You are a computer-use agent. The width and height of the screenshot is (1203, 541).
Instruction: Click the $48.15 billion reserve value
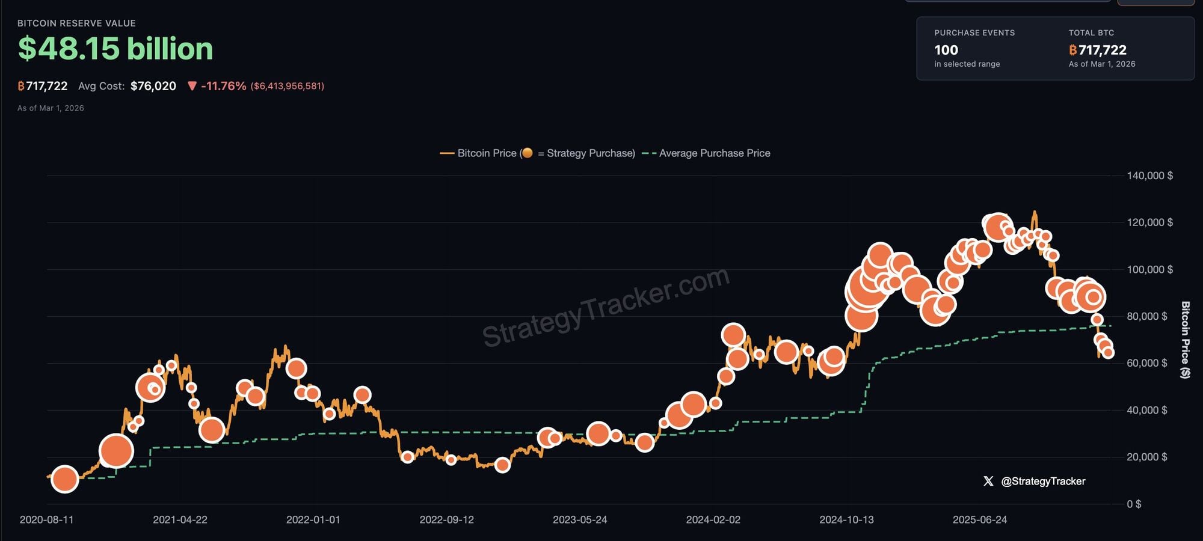click(x=115, y=49)
